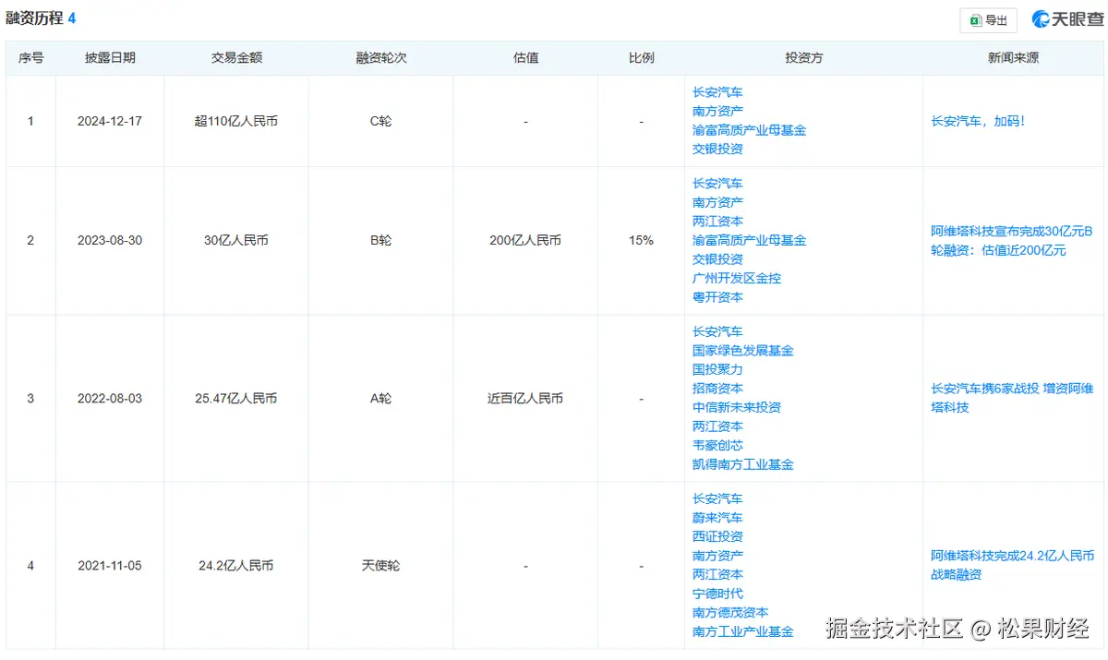Select the date cell 2023-08-30
The width and height of the screenshot is (1108, 660).
110,240
